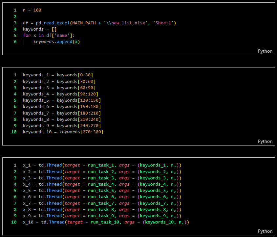Click the x_10 thread line targeting run_task_10

(x=106, y=222)
